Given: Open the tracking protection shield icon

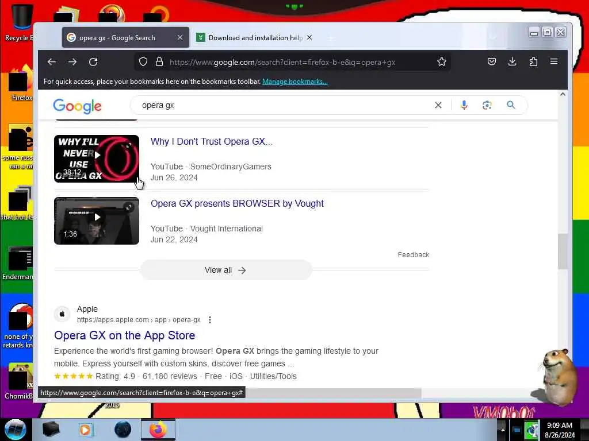Looking at the screenshot, I should coord(143,62).
